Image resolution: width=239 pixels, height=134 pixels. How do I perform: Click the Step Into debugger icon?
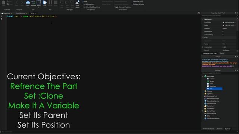pos(62,3)
